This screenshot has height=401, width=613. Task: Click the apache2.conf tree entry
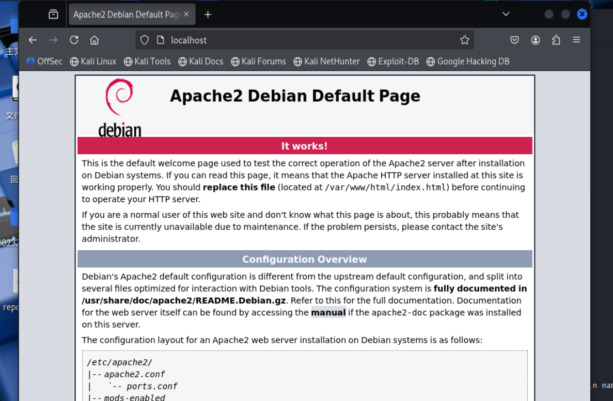134,375
